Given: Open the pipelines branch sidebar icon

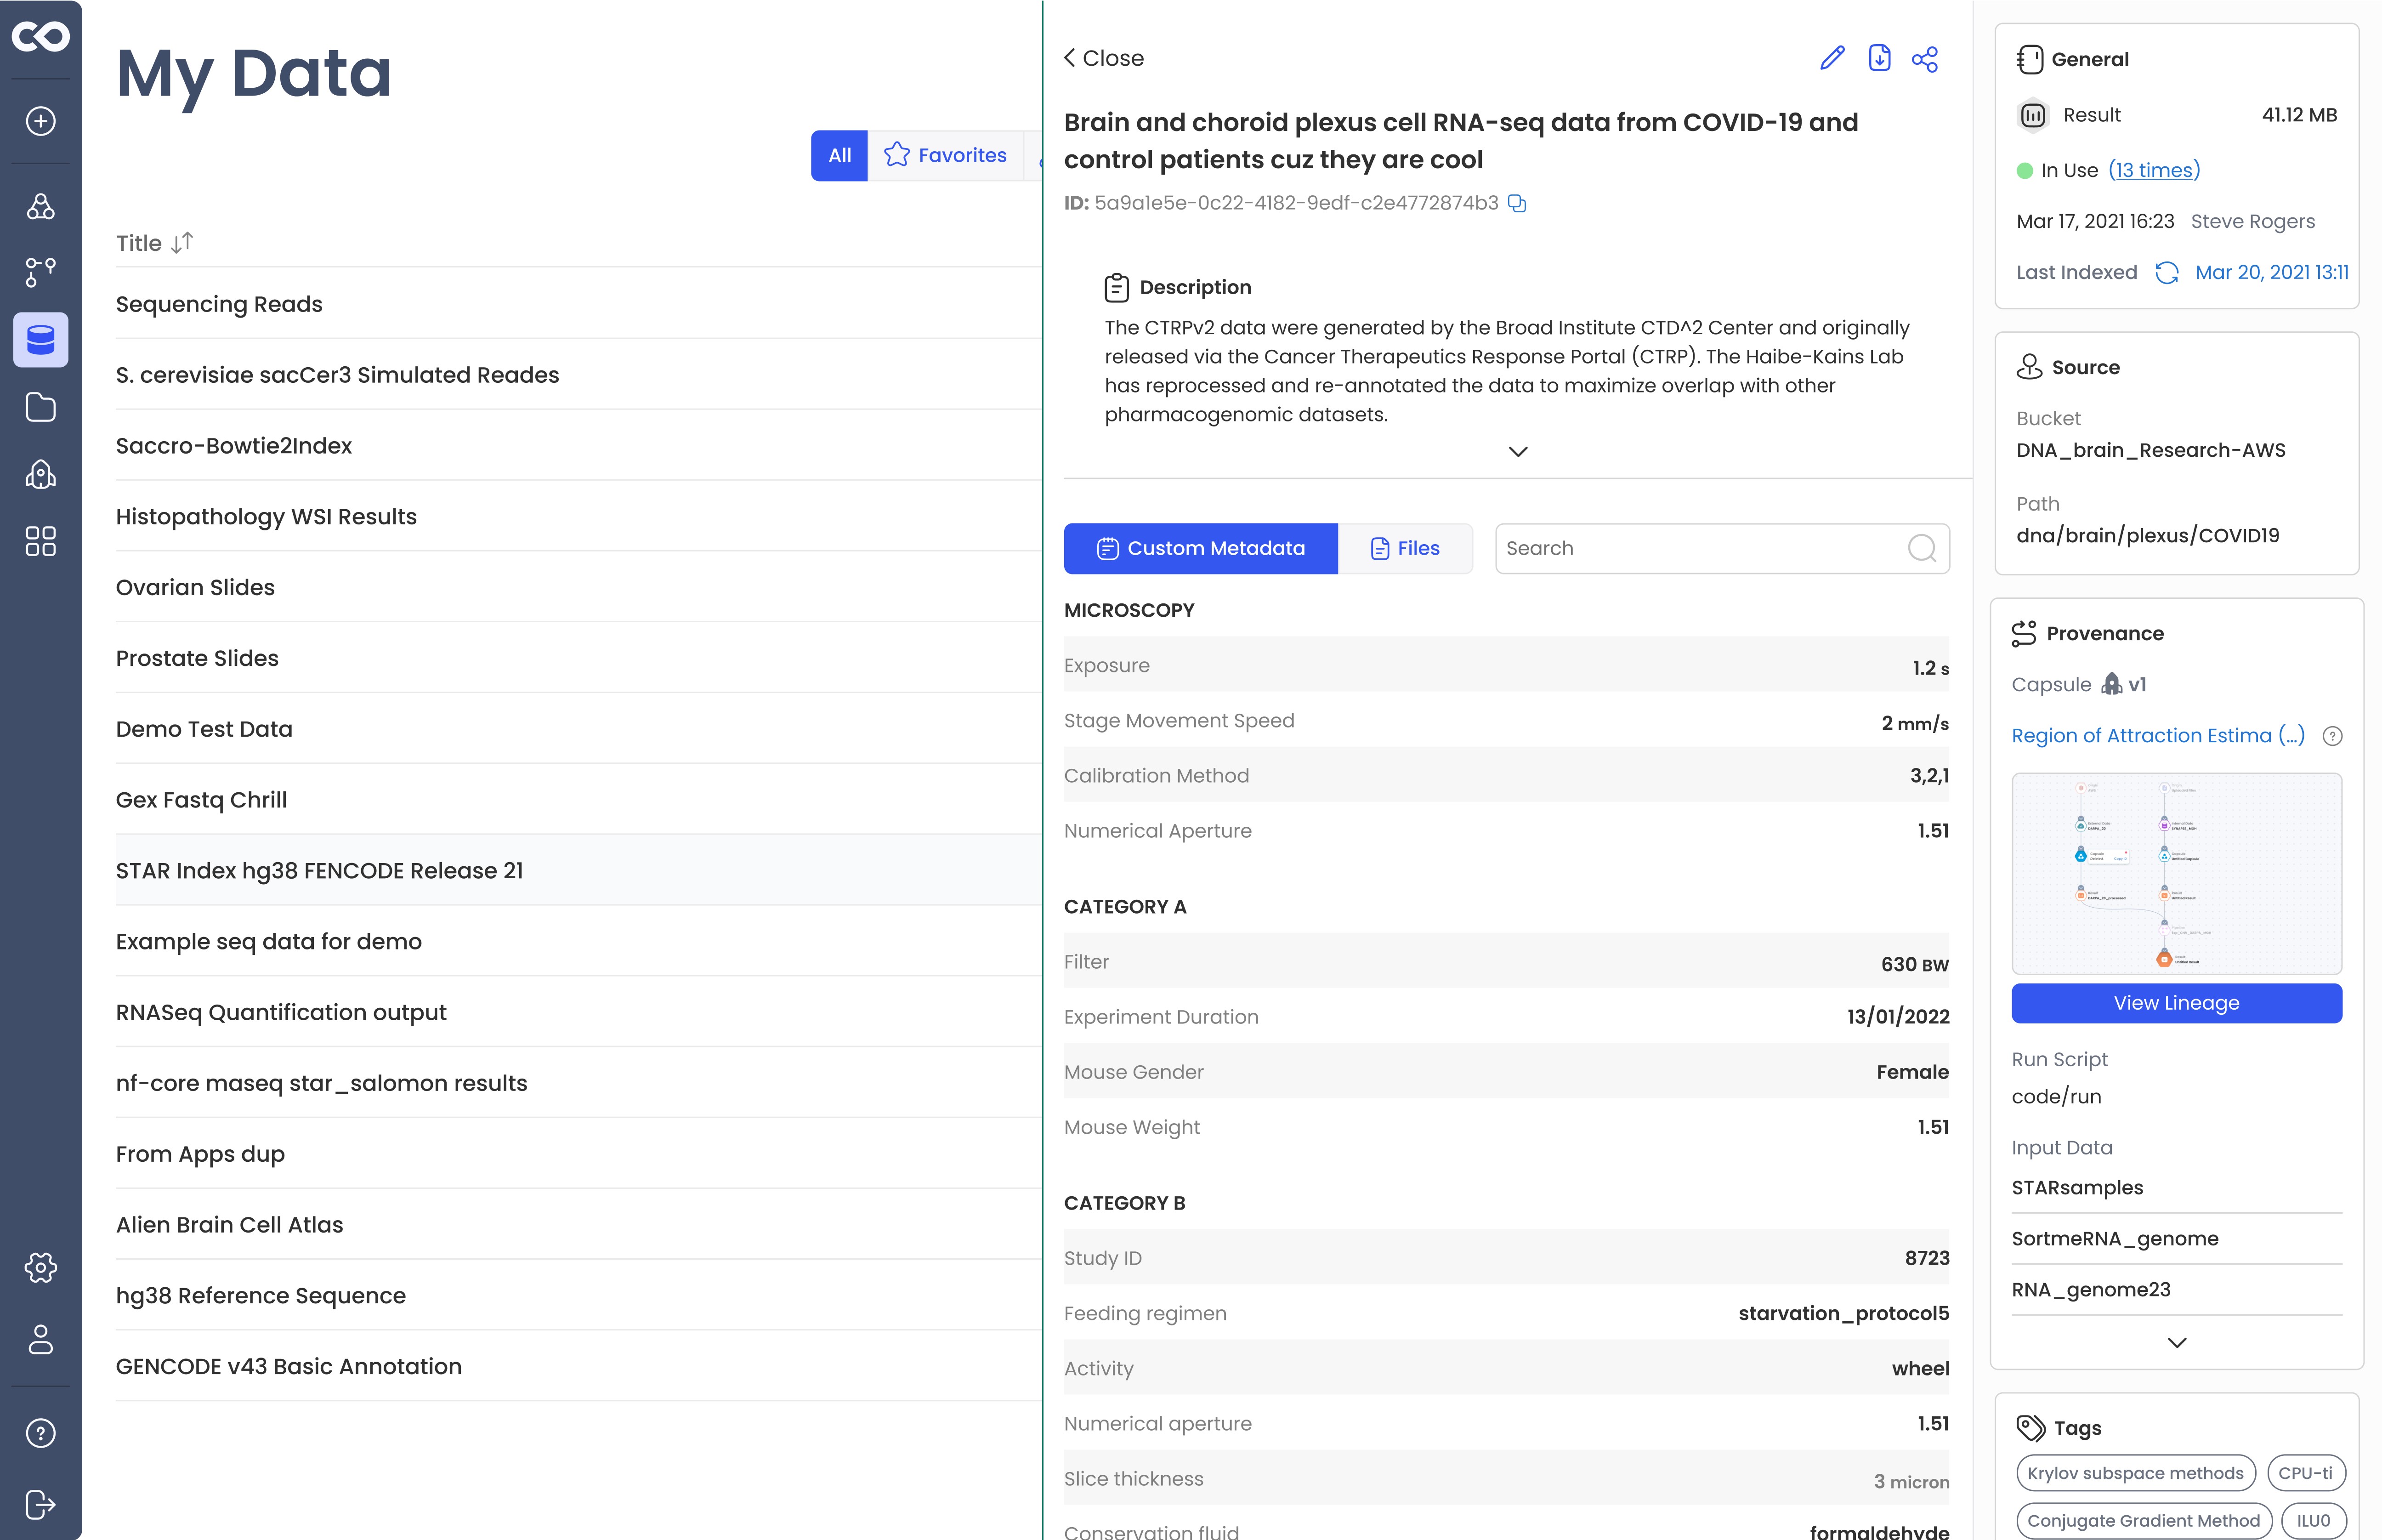Looking at the screenshot, I should (40, 272).
